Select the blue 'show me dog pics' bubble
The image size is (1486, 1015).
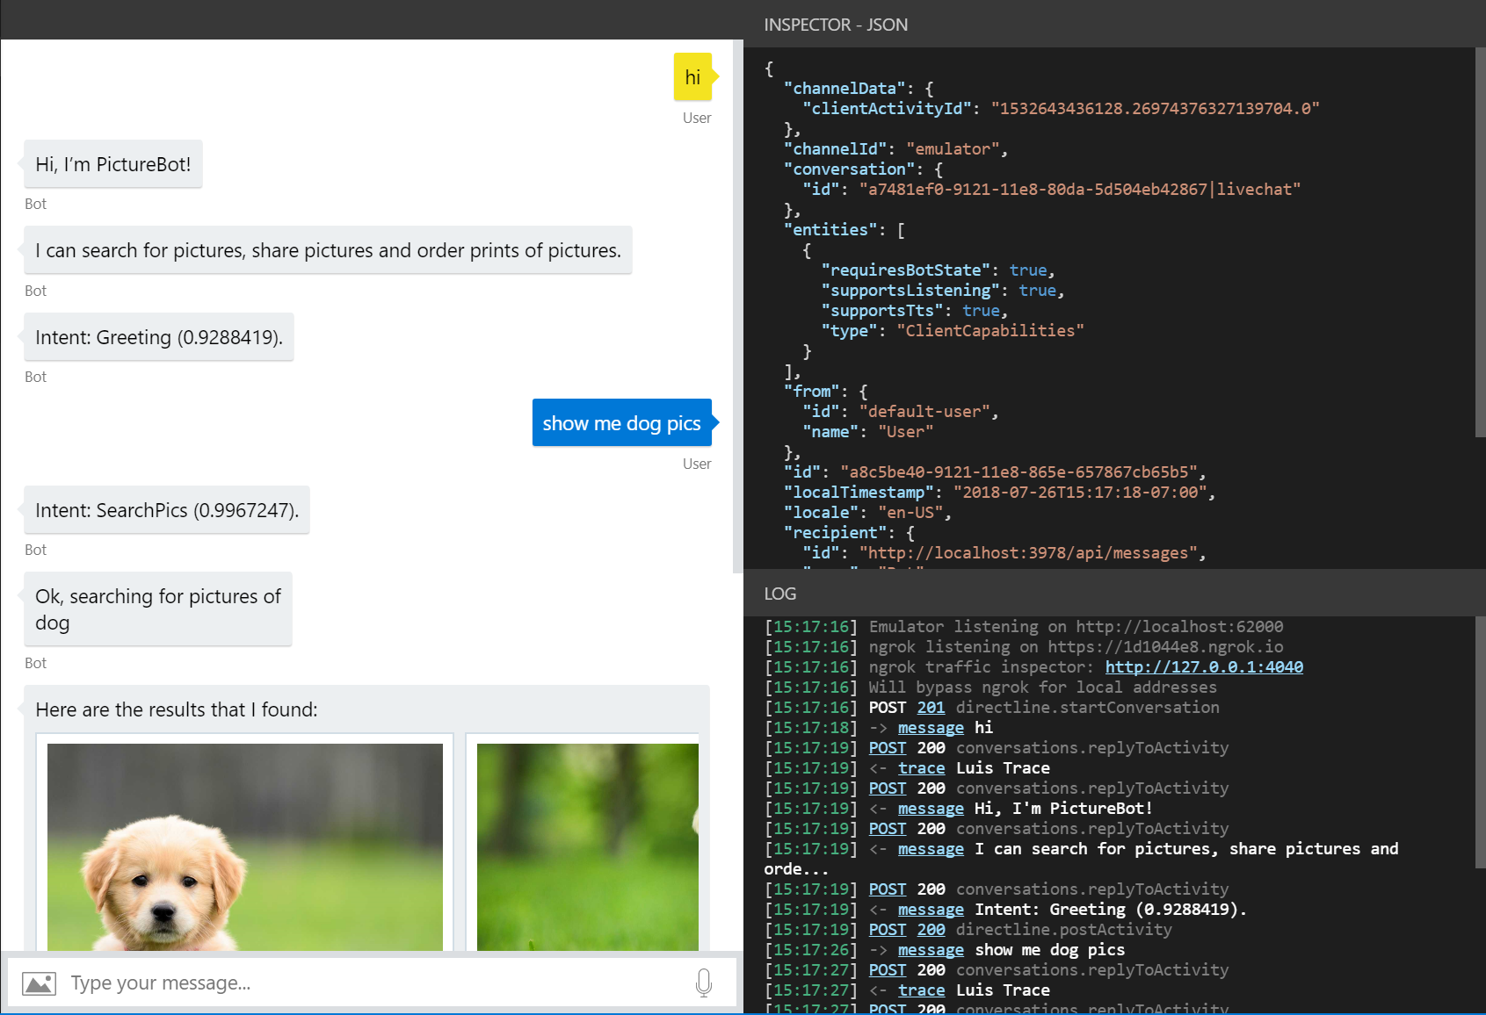coord(622,423)
